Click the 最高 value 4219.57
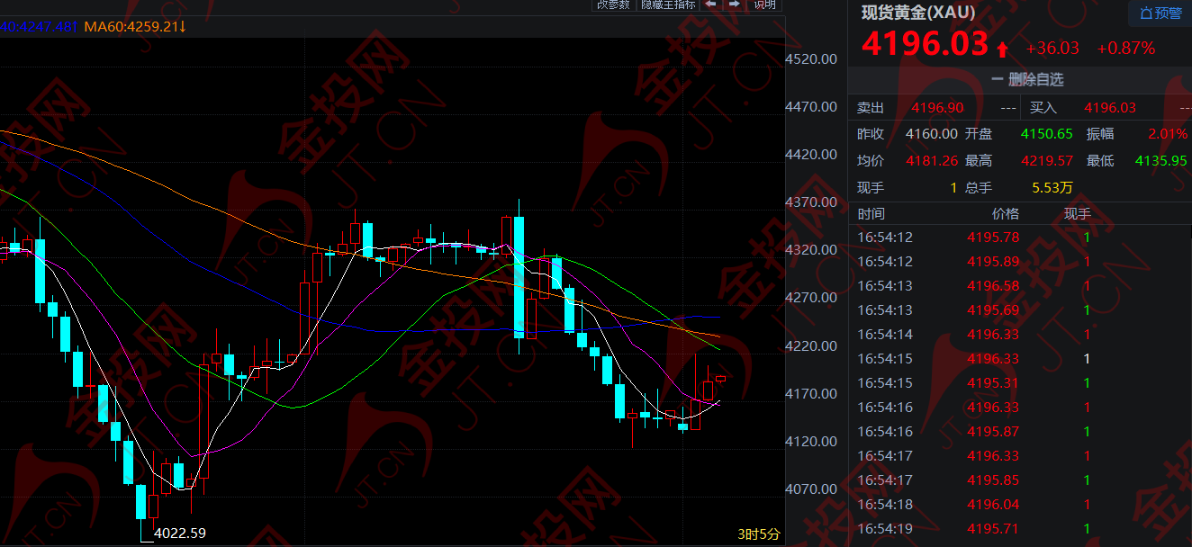The width and height of the screenshot is (1192, 547). click(1047, 161)
